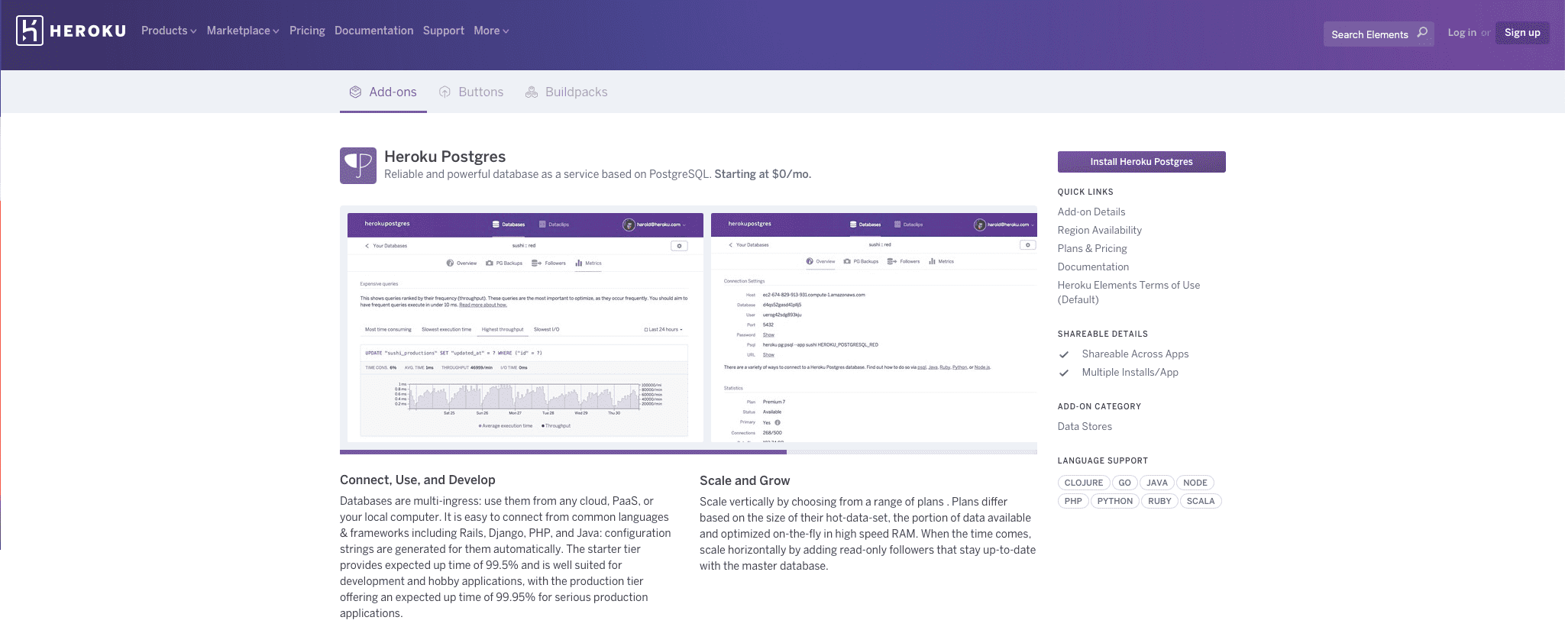The height and width of the screenshot is (643, 1565).
Task: Expand the More dropdown menu
Action: 491,31
